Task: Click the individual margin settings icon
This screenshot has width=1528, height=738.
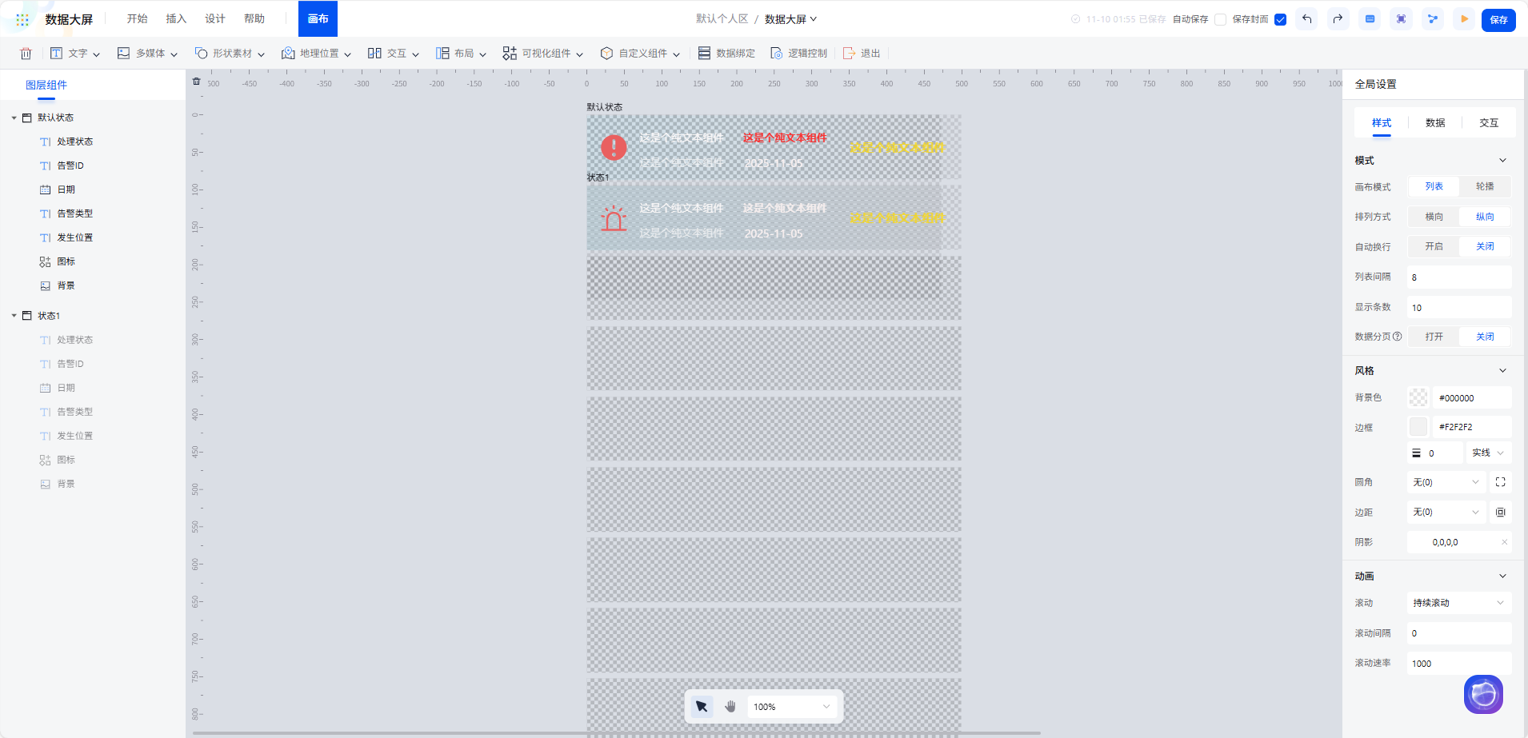Action: 1500,513
